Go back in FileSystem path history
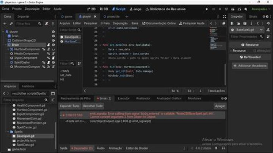The width and height of the screenshot is (273, 153). (4, 93)
